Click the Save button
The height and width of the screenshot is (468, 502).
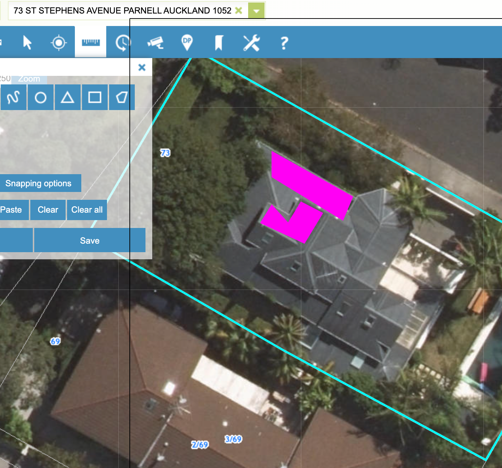tap(89, 240)
